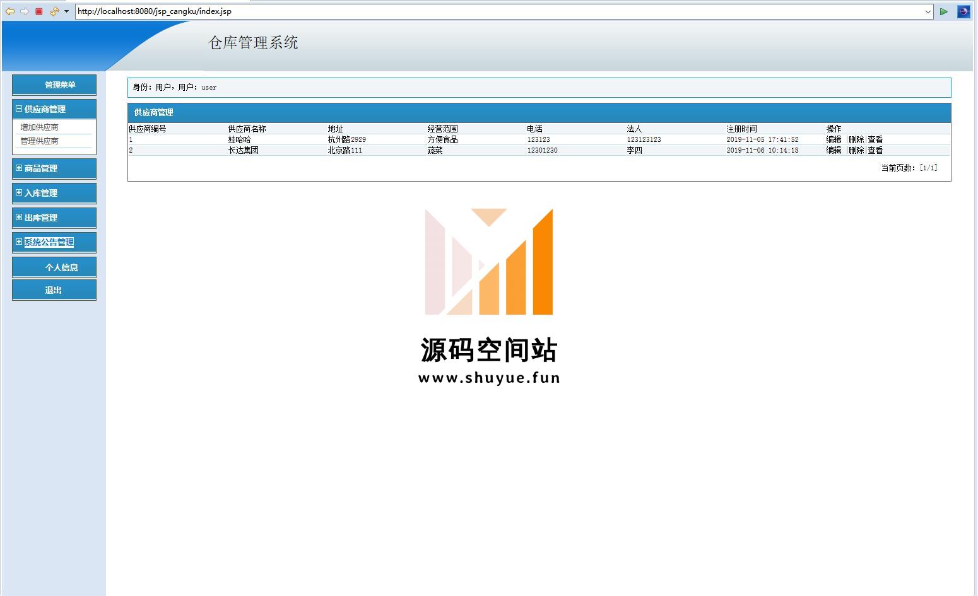Click the red stop loading icon
This screenshot has width=978, height=596.
(39, 11)
